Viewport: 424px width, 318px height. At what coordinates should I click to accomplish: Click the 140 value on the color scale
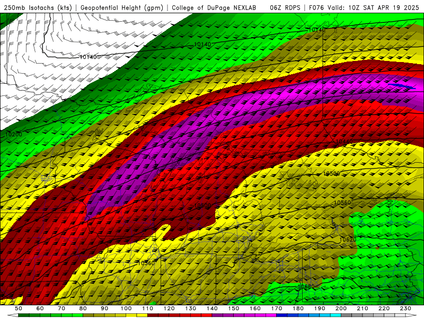[212, 308]
